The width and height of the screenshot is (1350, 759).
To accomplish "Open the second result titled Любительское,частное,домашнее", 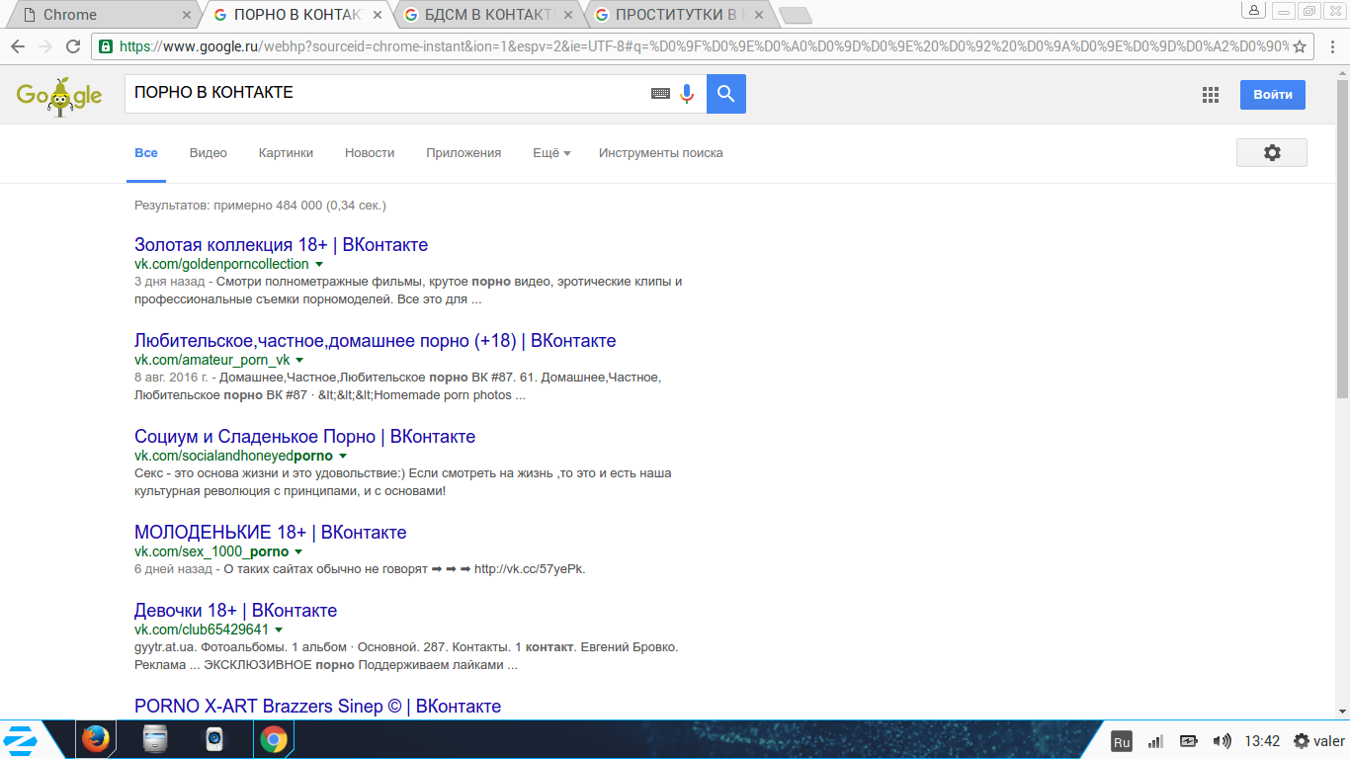I will [x=375, y=340].
